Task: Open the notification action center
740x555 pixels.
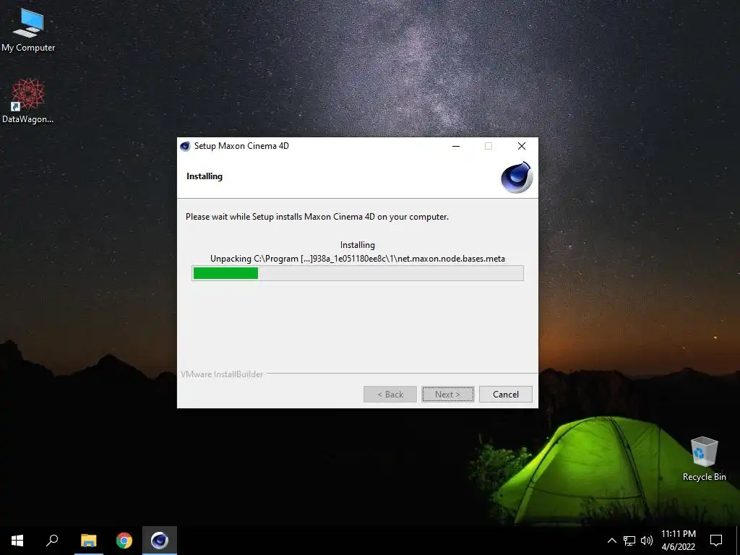Action: coord(716,541)
